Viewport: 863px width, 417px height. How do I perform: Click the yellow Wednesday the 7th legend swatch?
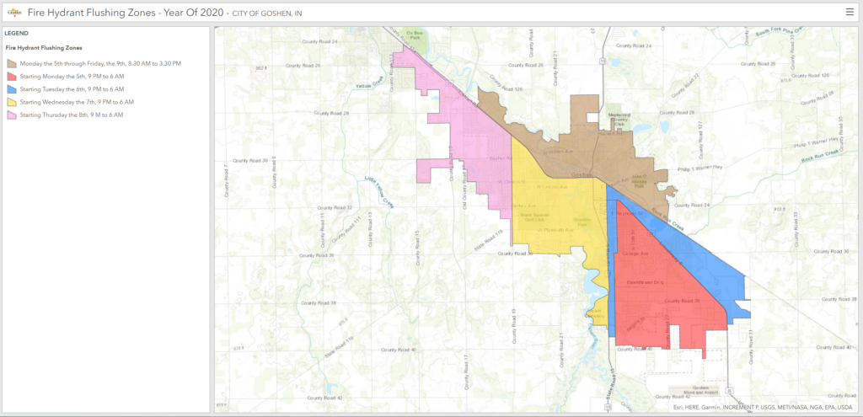tap(13, 101)
